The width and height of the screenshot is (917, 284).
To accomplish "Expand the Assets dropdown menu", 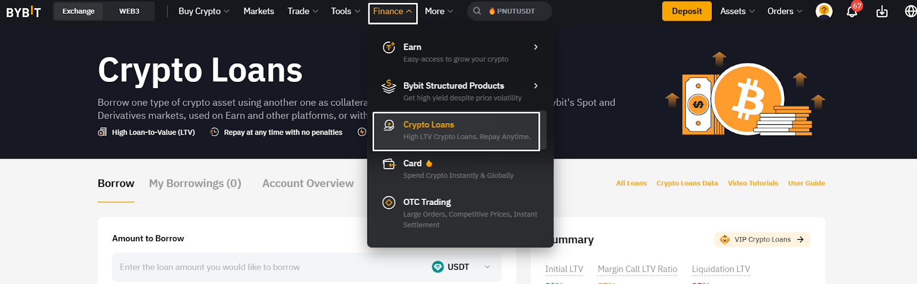I will (x=738, y=11).
